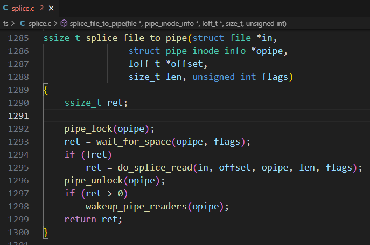Click pipe_unlock call on line 1296
The image size is (370, 245).
[94, 181]
